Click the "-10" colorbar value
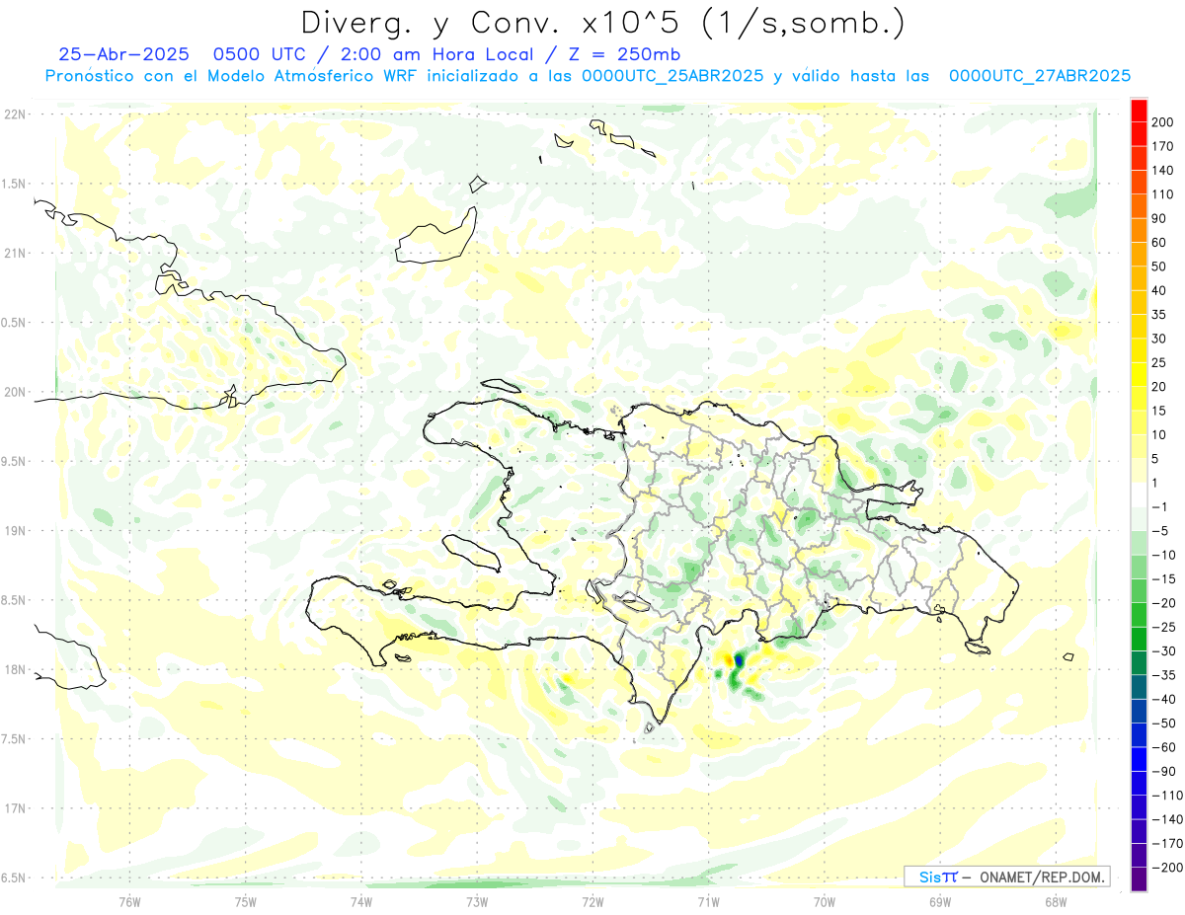 coord(1164,555)
